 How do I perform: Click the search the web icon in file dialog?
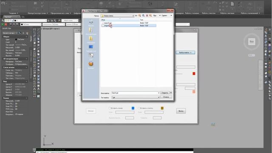(144, 16)
